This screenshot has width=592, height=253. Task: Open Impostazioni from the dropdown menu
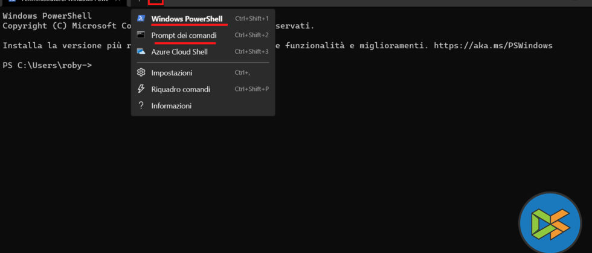[172, 73]
